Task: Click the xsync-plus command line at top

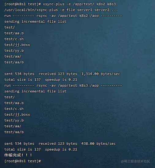Action: tap(60, 4)
